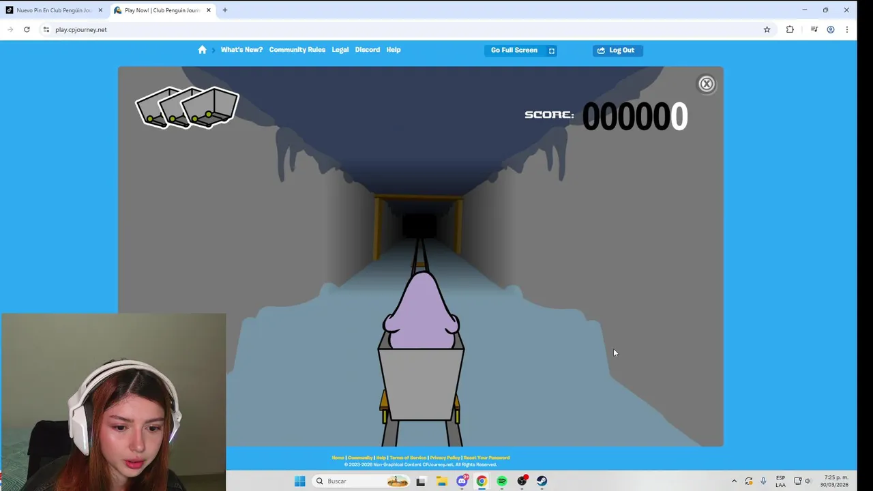Open the browser extensions puzzle icon
The image size is (873, 491).
click(790, 29)
